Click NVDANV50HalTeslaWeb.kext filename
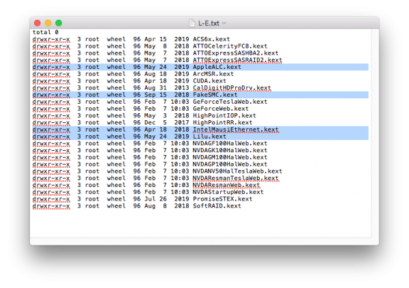This screenshot has height=288, width=409. coord(237,171)
